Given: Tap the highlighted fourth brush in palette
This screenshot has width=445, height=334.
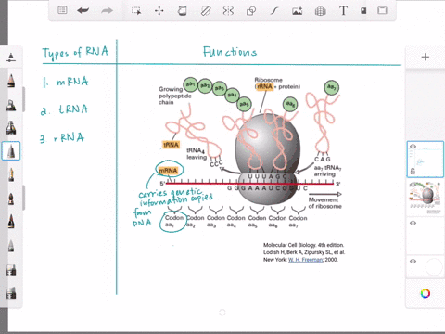Looking at the screenshot, I should 11,151.
